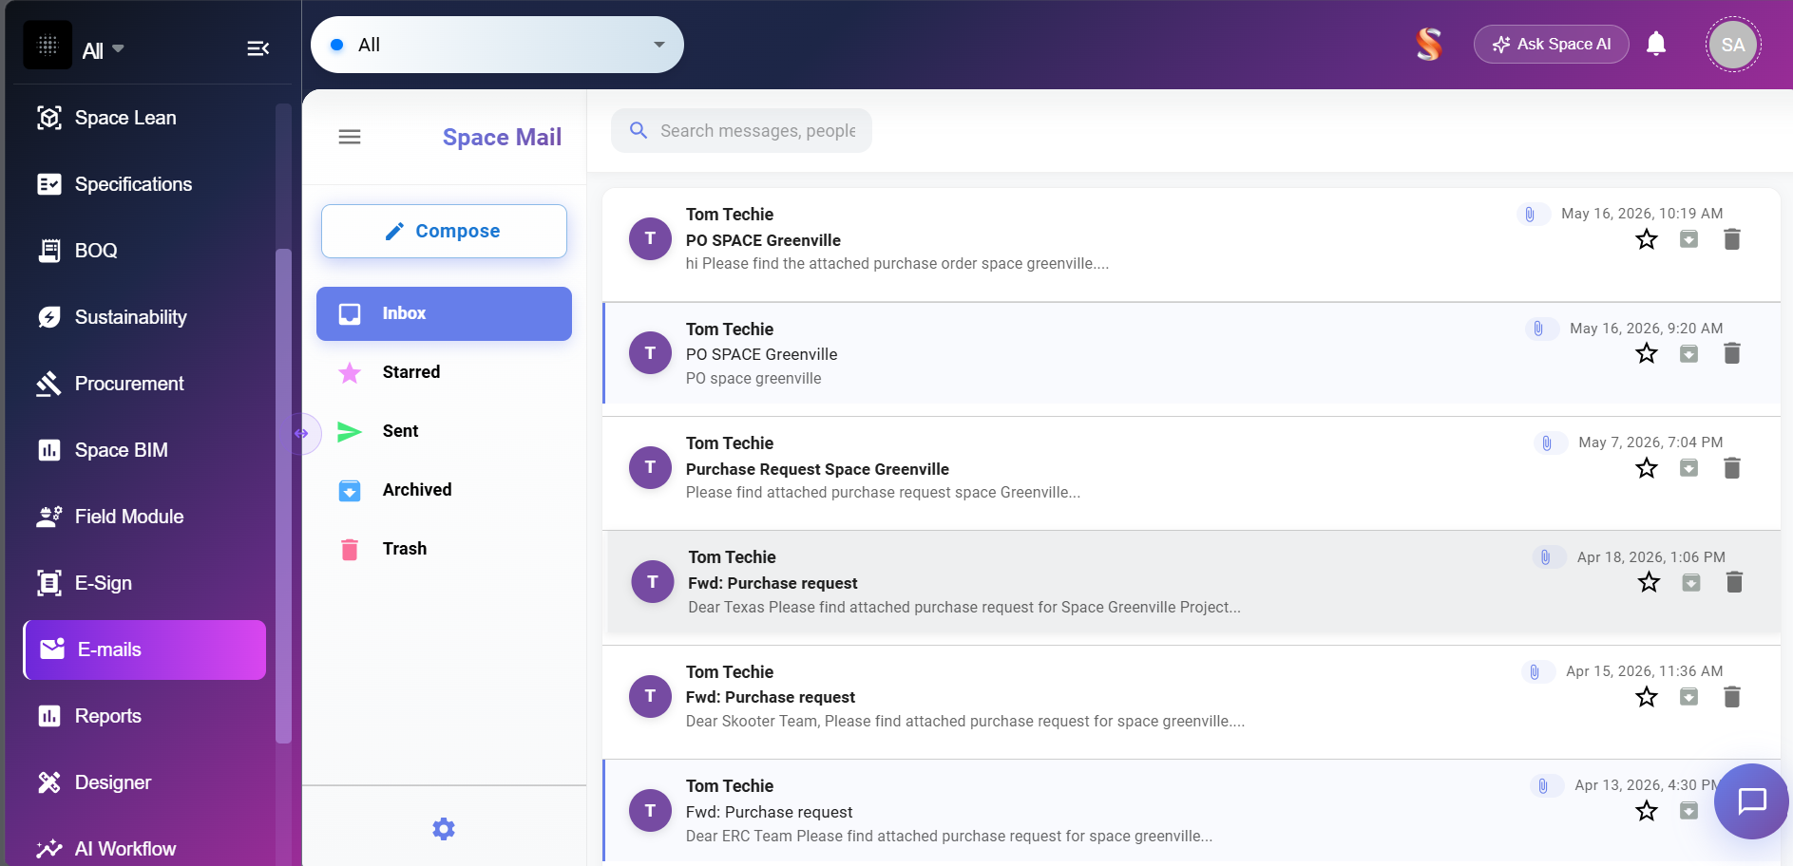Click the sidebar resize handle arrow
Screen dimensions: 1793x866
click(x=303, y=434)
